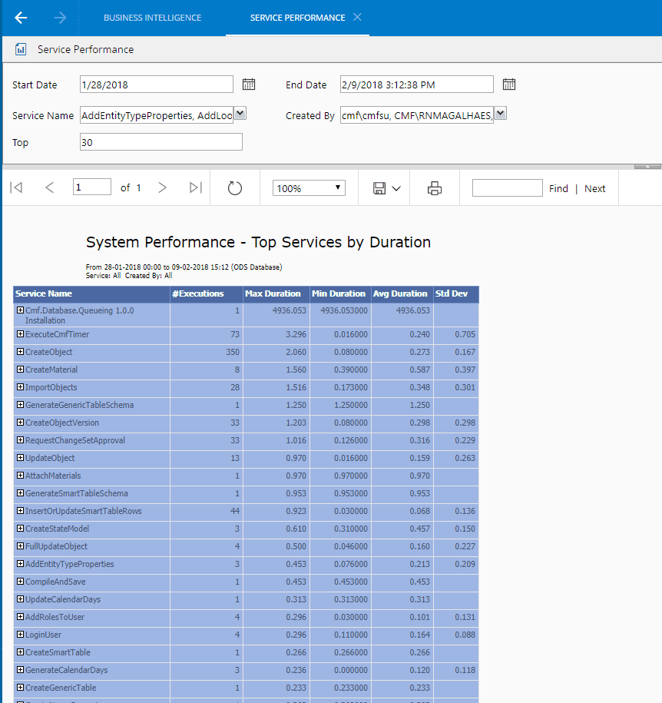Click the refresh report icon
This screenshot has width=662, height=703.
click(x=235, y=188)
